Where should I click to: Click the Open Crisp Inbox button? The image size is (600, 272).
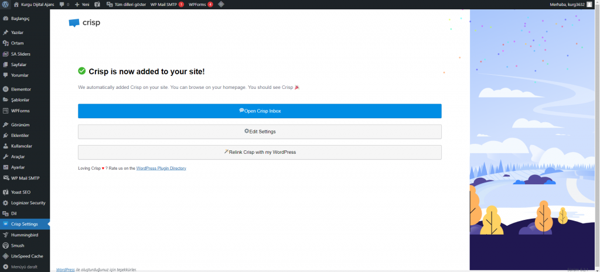pos(260,111)
